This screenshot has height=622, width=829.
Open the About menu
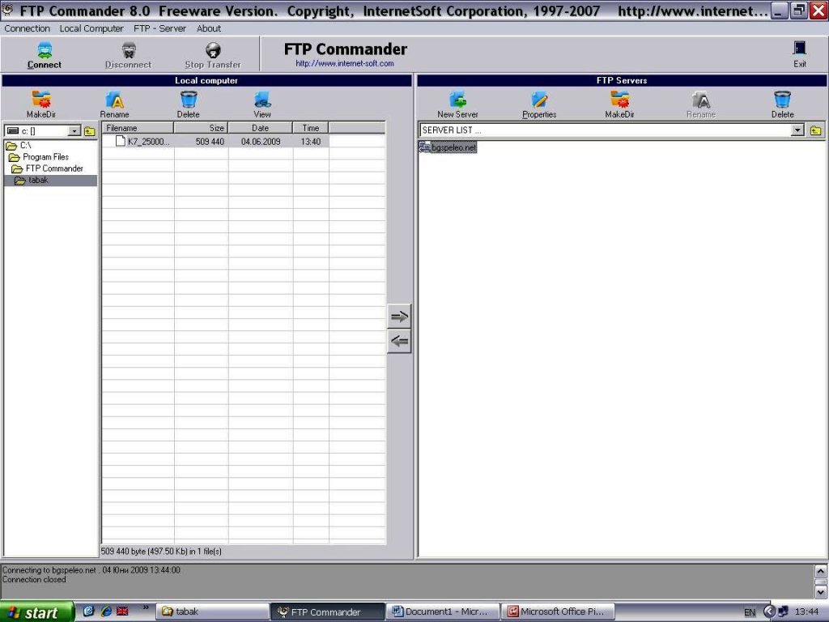coord(209,28)
